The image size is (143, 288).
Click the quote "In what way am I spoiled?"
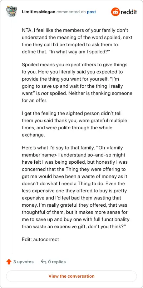pyautogui.click(x=79, y=52)
